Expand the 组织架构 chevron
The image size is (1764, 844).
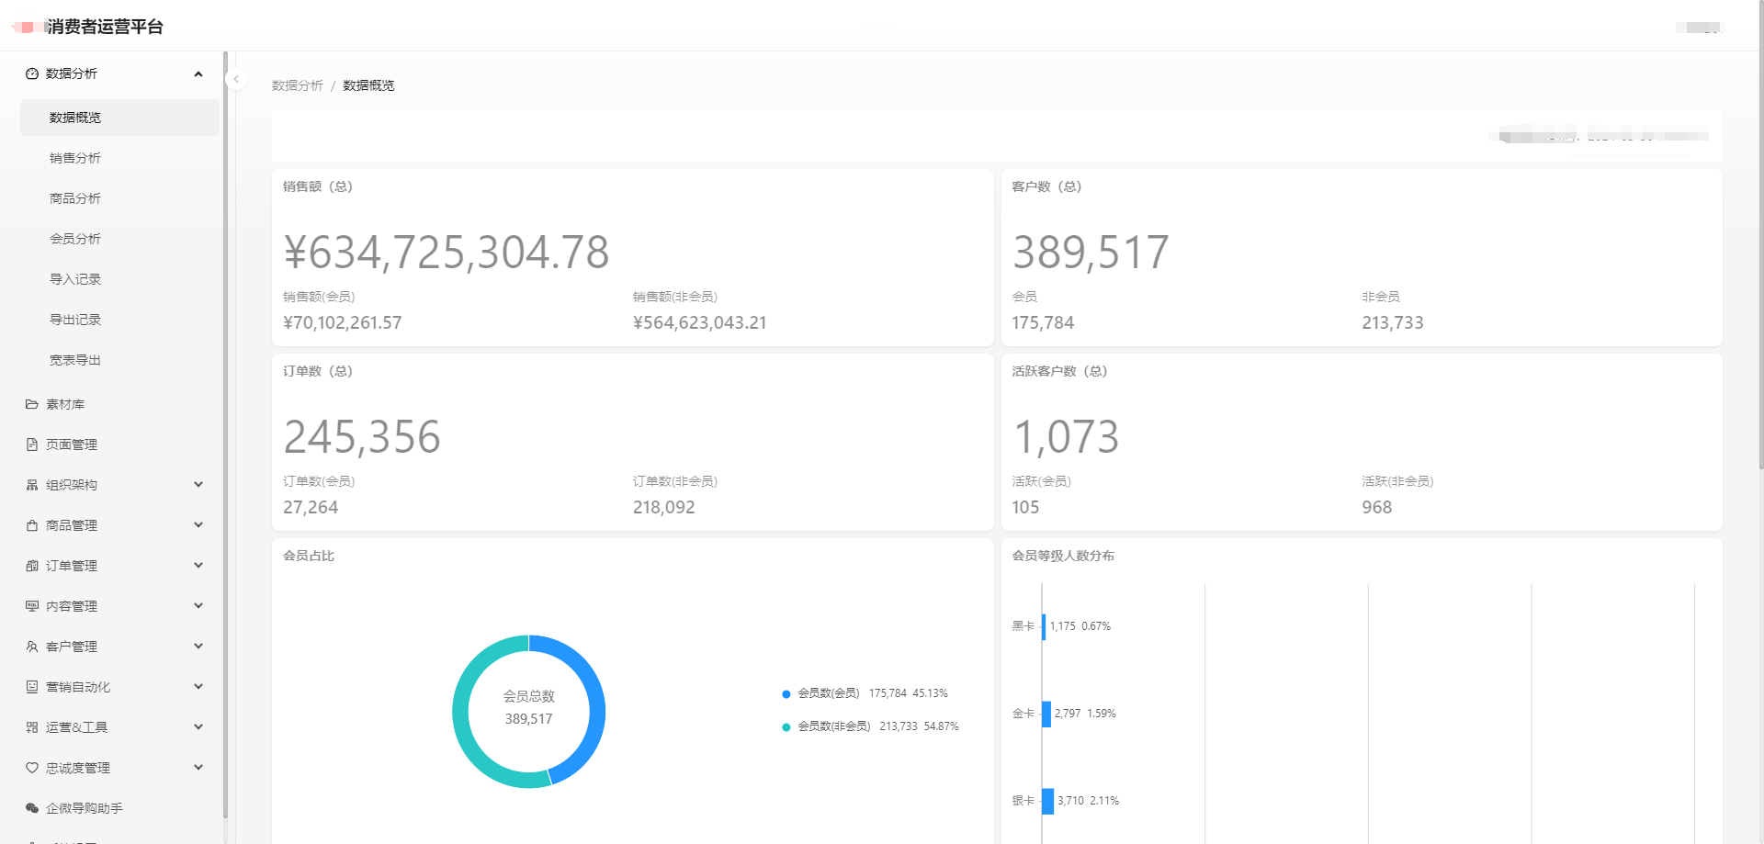pos(198,485)
